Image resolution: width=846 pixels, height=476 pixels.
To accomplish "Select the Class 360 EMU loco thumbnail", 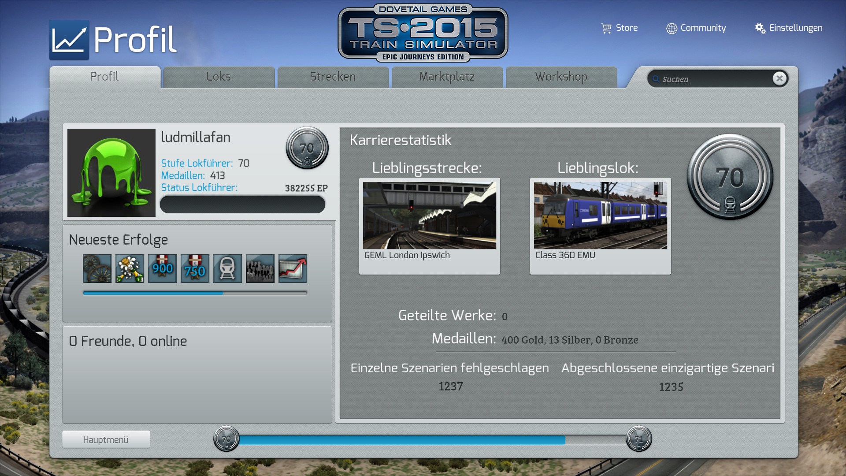I will click(600, 216).
